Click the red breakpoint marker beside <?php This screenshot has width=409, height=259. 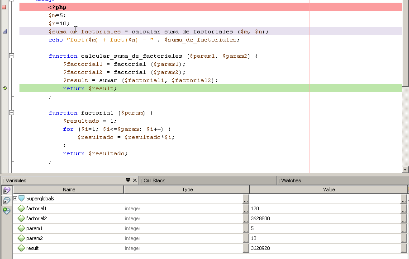click(x=4, y=7)
